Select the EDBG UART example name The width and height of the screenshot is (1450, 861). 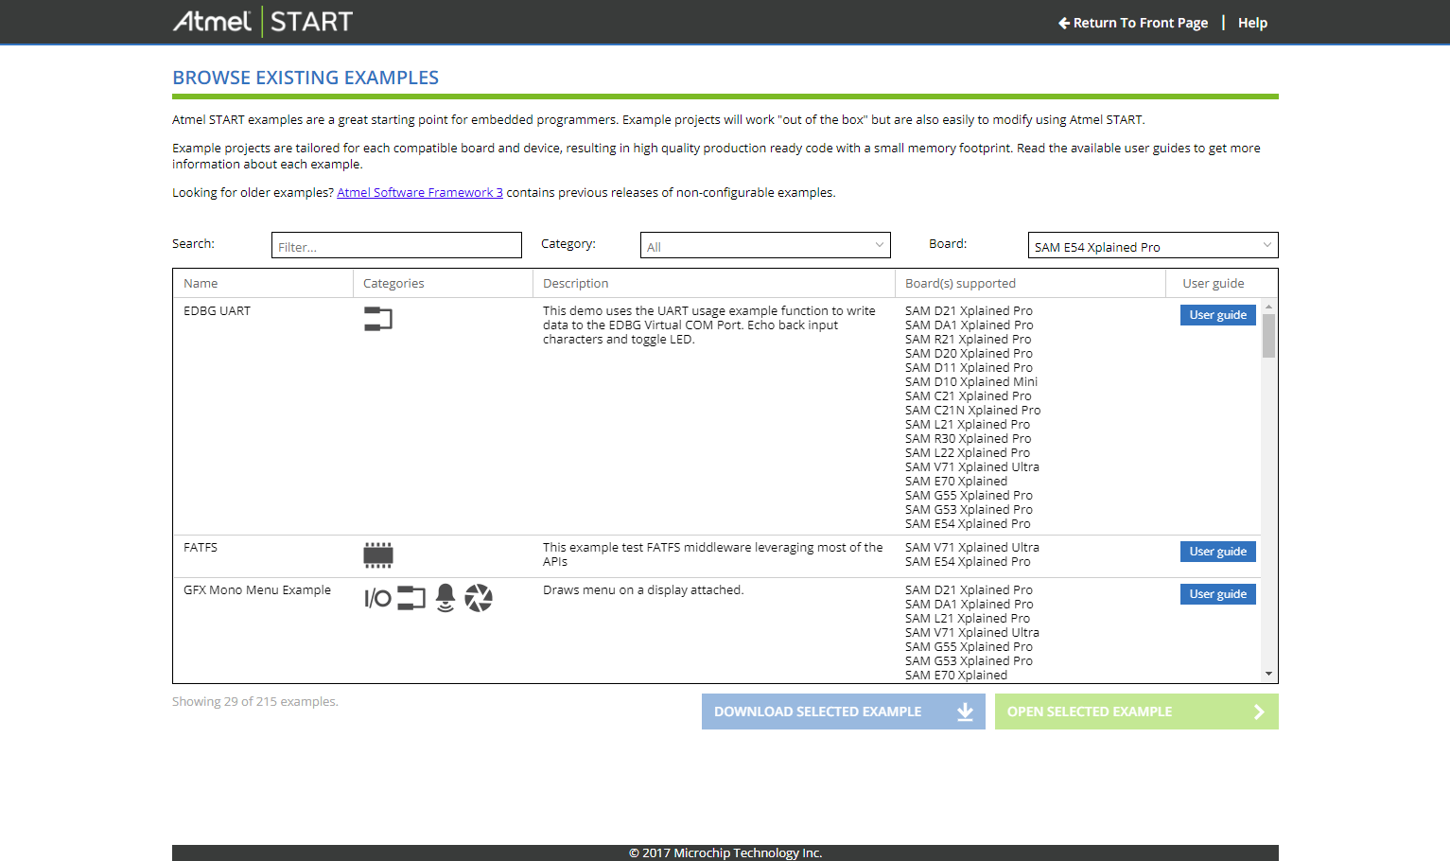[x=217, y=310]
